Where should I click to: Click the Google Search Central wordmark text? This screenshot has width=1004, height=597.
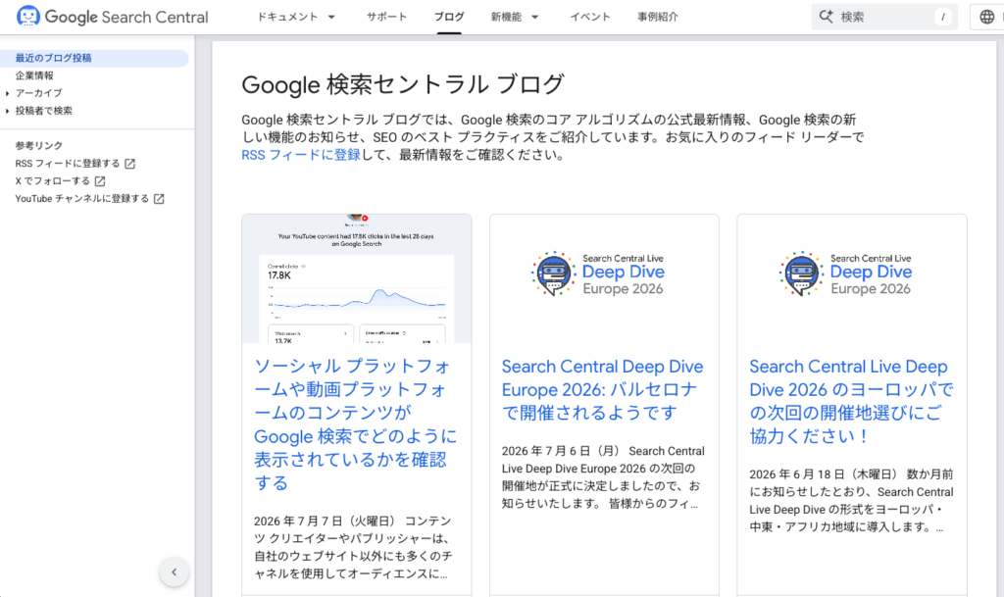pyautogui.click(x=126, y=17)
